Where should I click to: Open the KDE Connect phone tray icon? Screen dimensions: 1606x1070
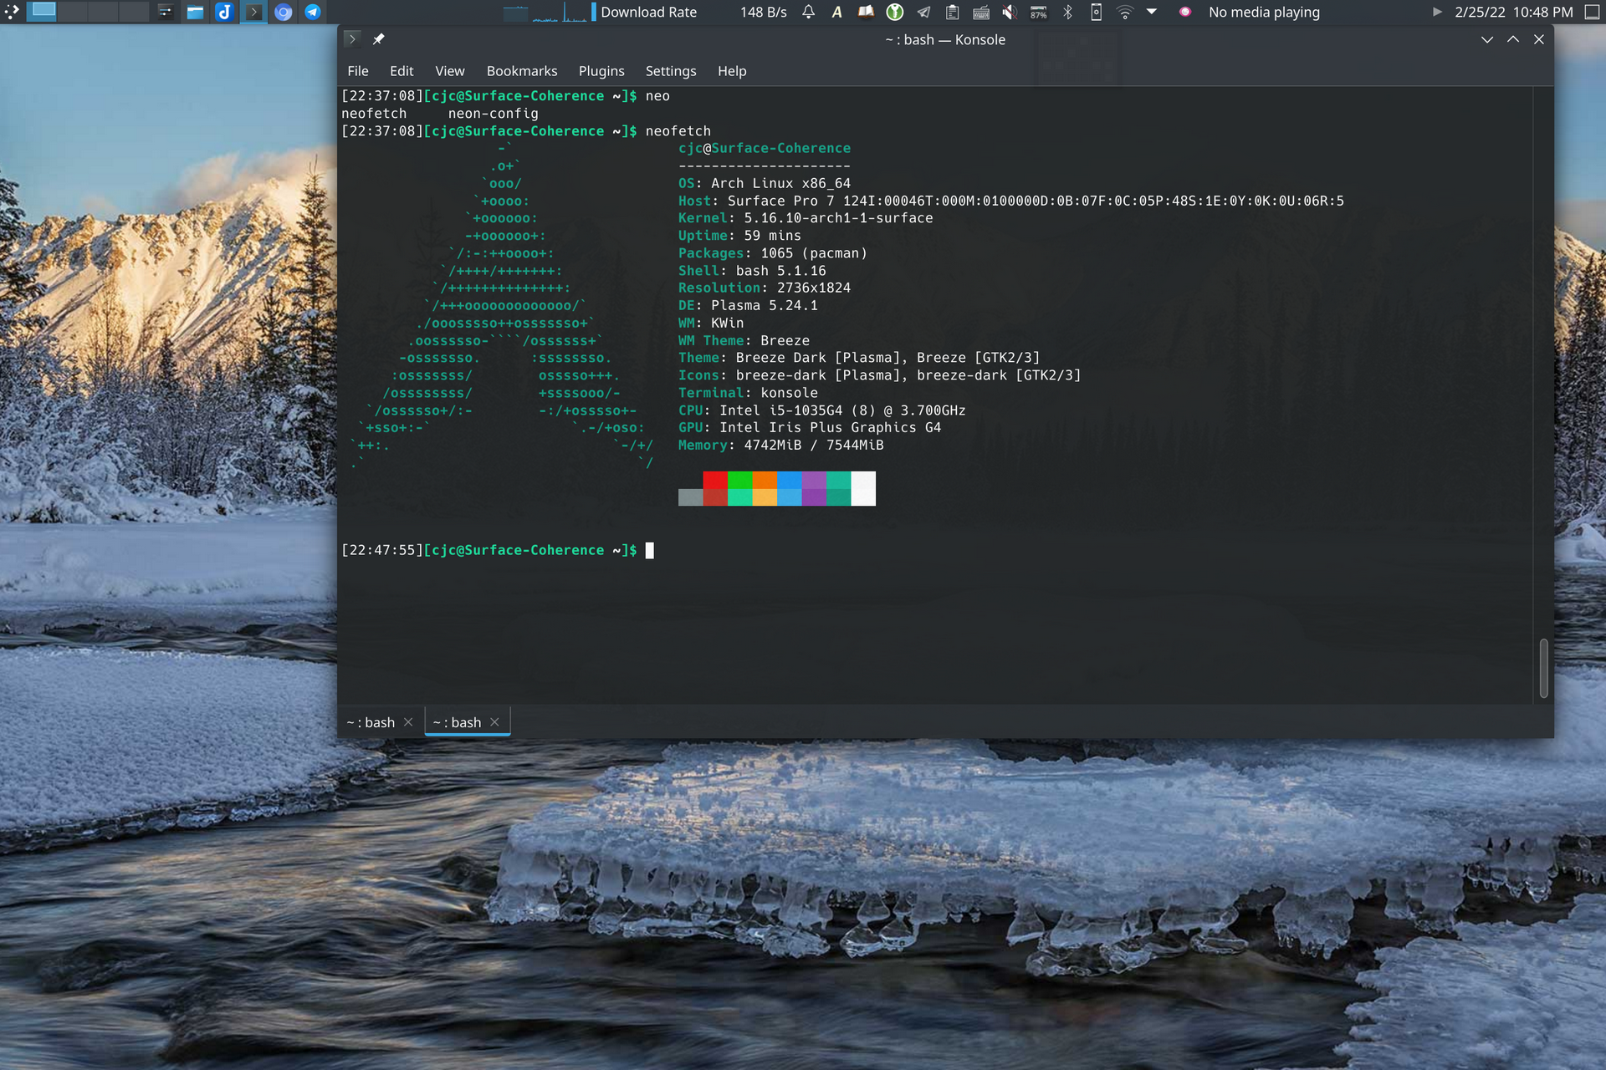pyautogui.click(x=1096, y=12)
